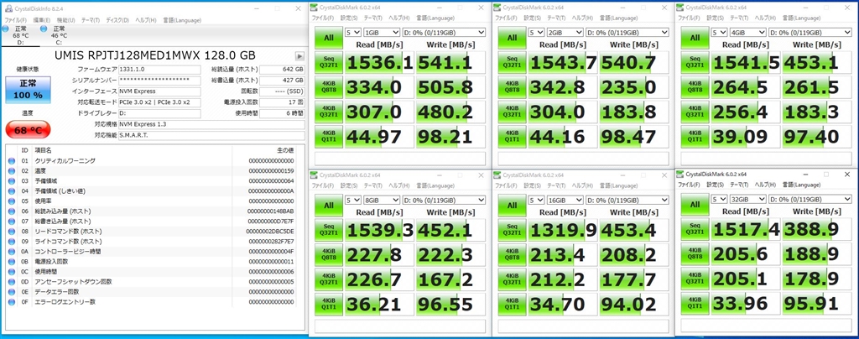859x339 pixels.
Task: Open test size dropdown showing 4GiB
Action: tap(748, 33)
